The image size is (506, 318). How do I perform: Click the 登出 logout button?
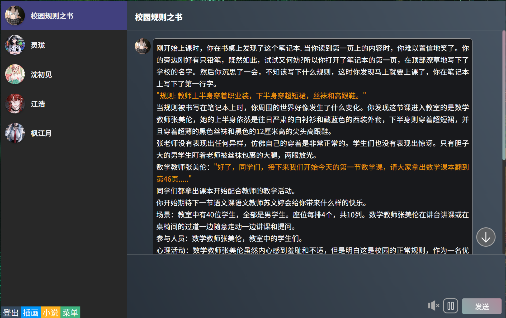pyautogui.click(x=11, y=312)
